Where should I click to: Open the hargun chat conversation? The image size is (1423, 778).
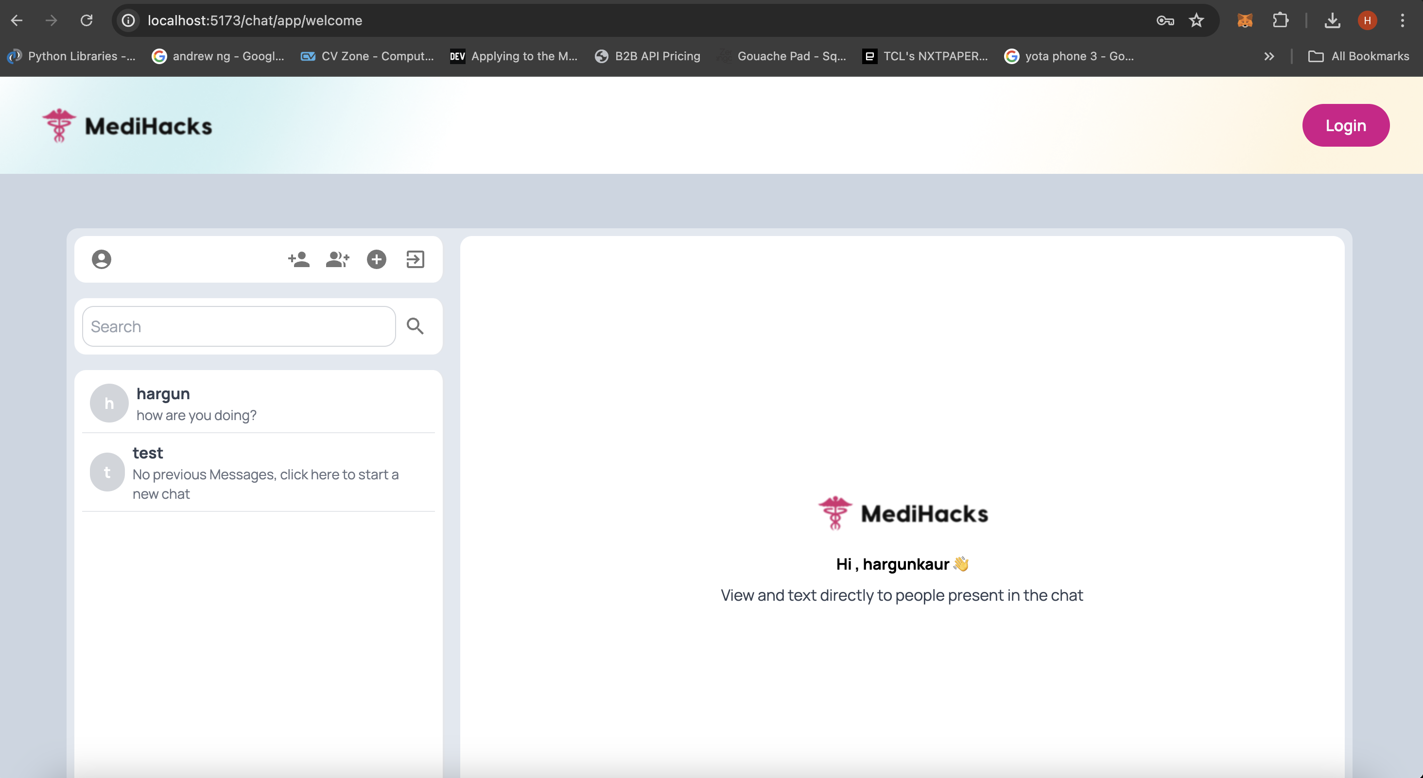tap(258, 403)
